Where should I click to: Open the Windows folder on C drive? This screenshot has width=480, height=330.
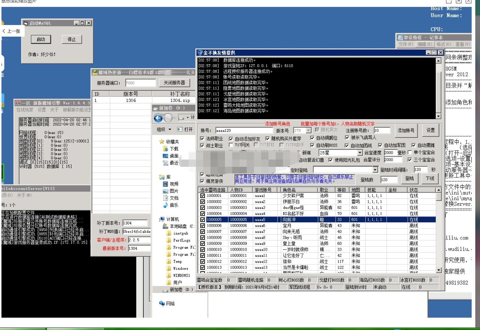[169, 268]
